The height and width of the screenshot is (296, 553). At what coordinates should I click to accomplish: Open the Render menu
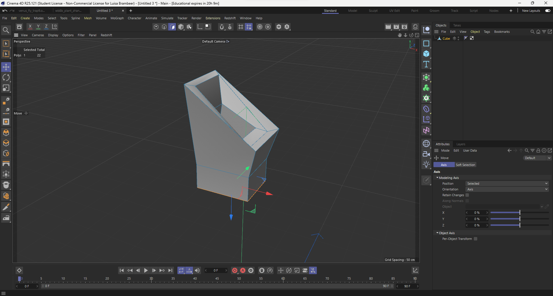pos(196,18)
